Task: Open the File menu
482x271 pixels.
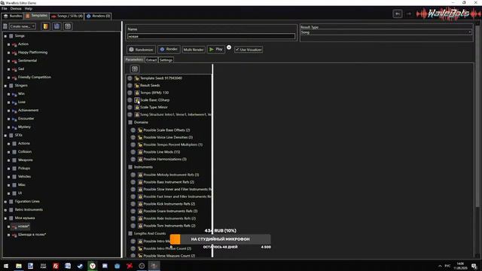Action: click(x=5, y=8)
